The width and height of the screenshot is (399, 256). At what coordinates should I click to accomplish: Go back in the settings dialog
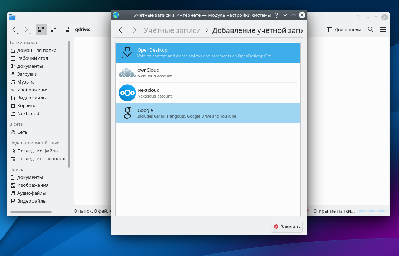pyautogui.click(x=121, y=30)
